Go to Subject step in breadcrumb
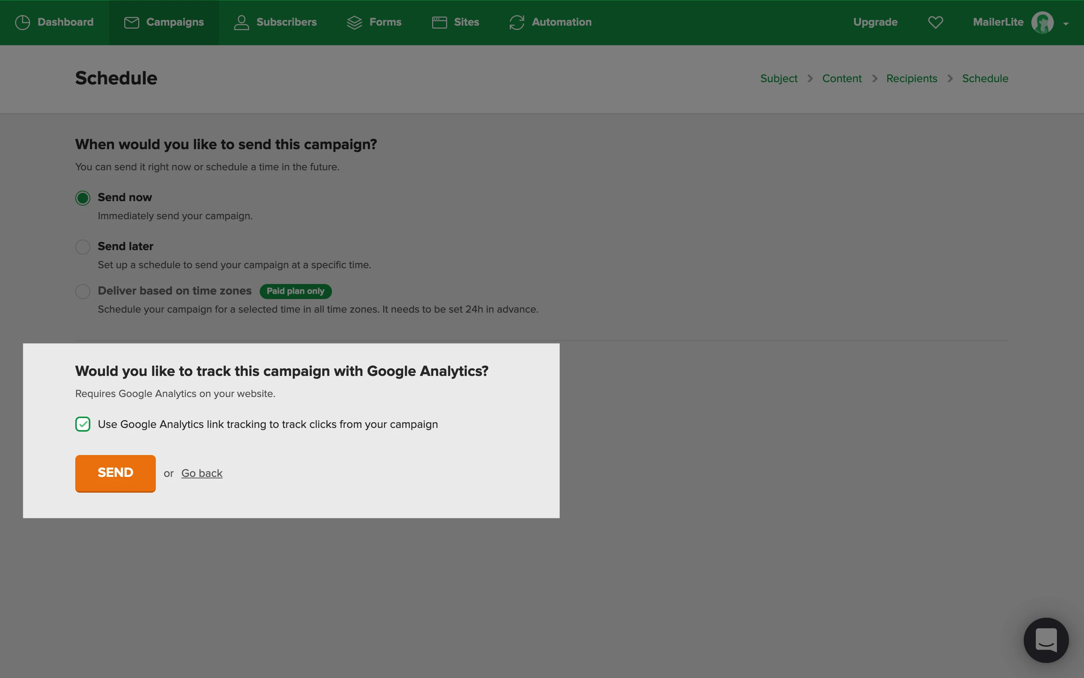This screenshot has width=1084, height=678. point(778,78)
